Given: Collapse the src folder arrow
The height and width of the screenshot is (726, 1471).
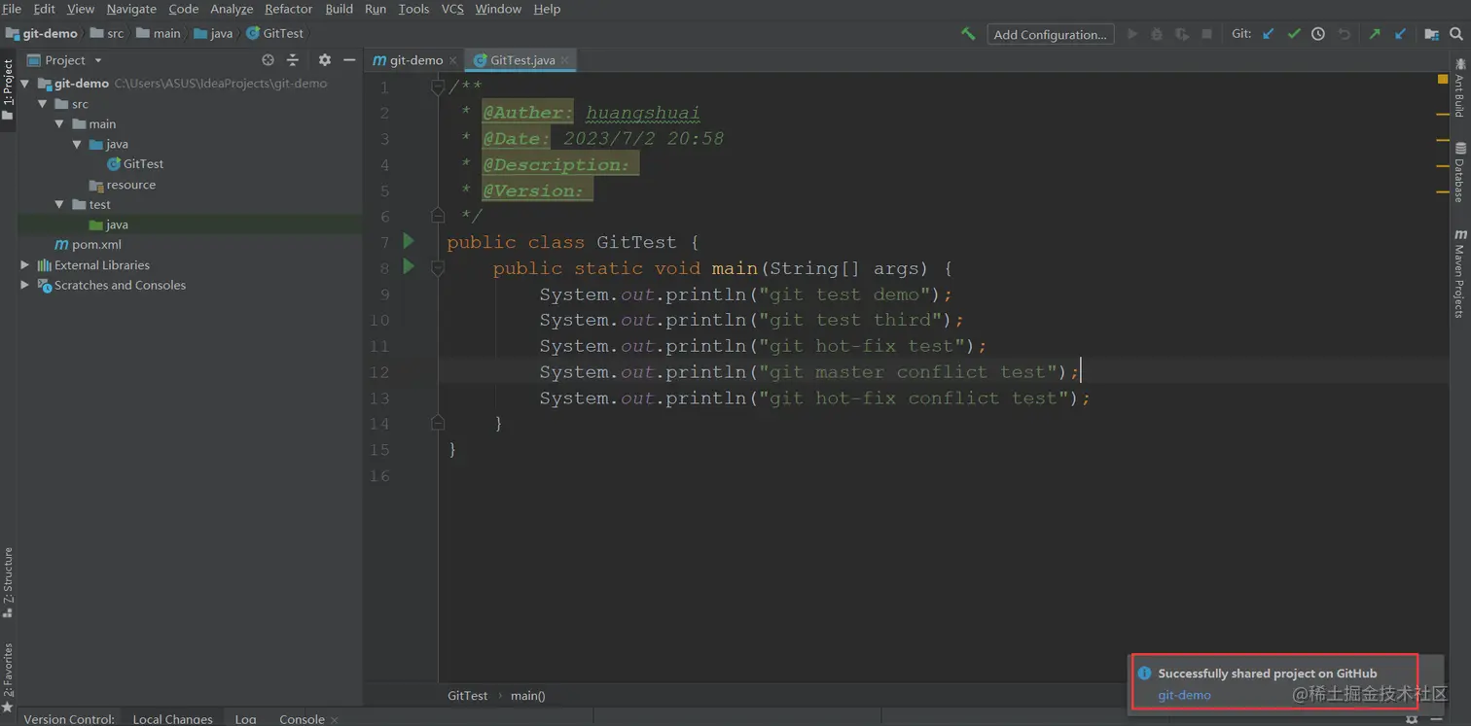Looking at the screenshot, I should click(42, 104).
